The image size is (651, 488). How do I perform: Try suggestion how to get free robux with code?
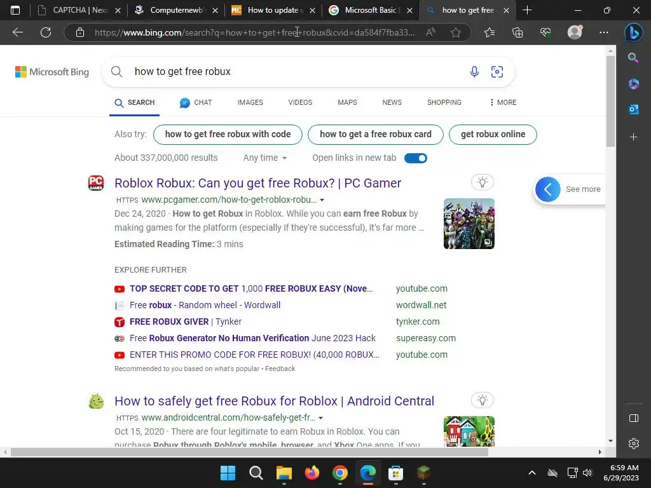pyautogui.click(x=228, y=135)
